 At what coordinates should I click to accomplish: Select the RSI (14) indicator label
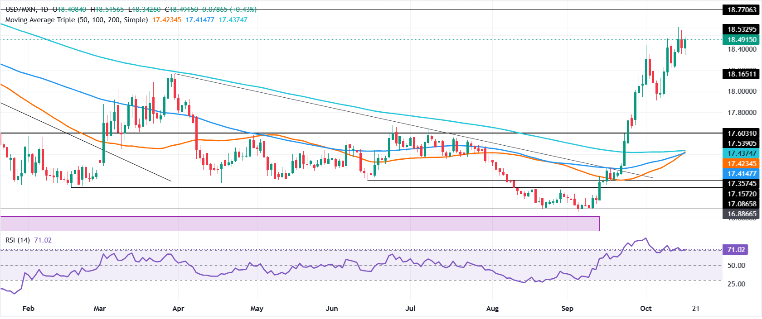[18, 240]
